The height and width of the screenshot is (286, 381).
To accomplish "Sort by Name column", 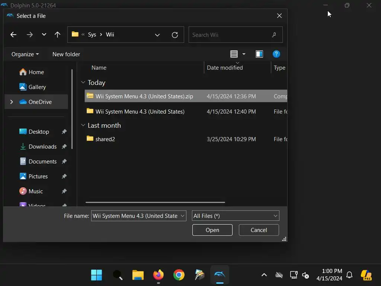I will coord(99,68).
